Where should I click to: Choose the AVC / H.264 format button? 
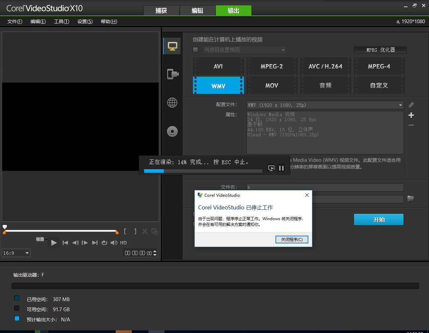[325, 66]
